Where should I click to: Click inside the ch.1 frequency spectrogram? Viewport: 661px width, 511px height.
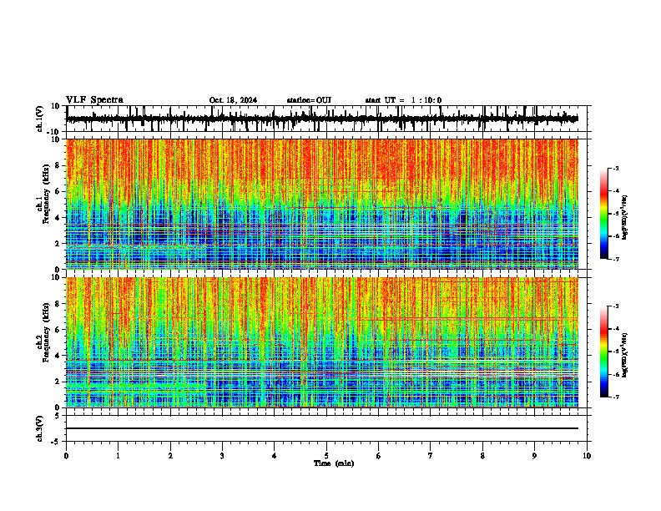(x=322, y=204)
